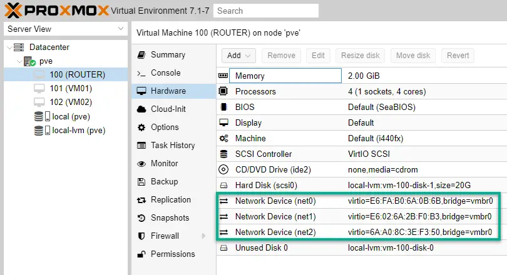Select the Hard Disk (scsi0) row
The width and height of the screenshot is (507, 275).
[362, 185]
